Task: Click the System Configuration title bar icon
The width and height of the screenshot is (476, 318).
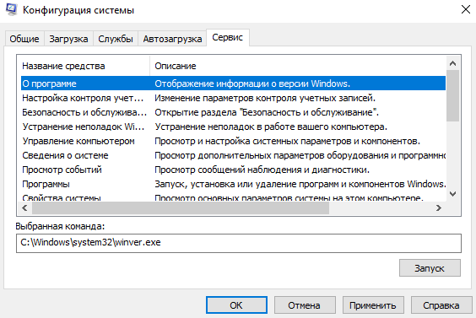Action: coord(12,9)
